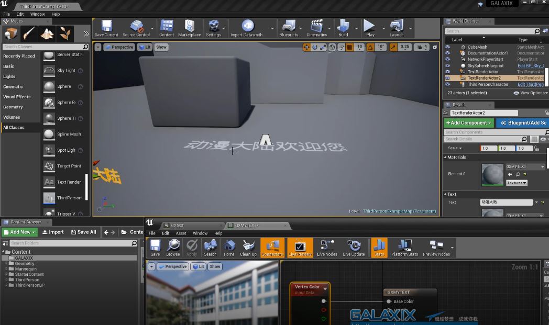
Task: Open the Marketplace from the toolbar
Action: (x=189, y=28)
